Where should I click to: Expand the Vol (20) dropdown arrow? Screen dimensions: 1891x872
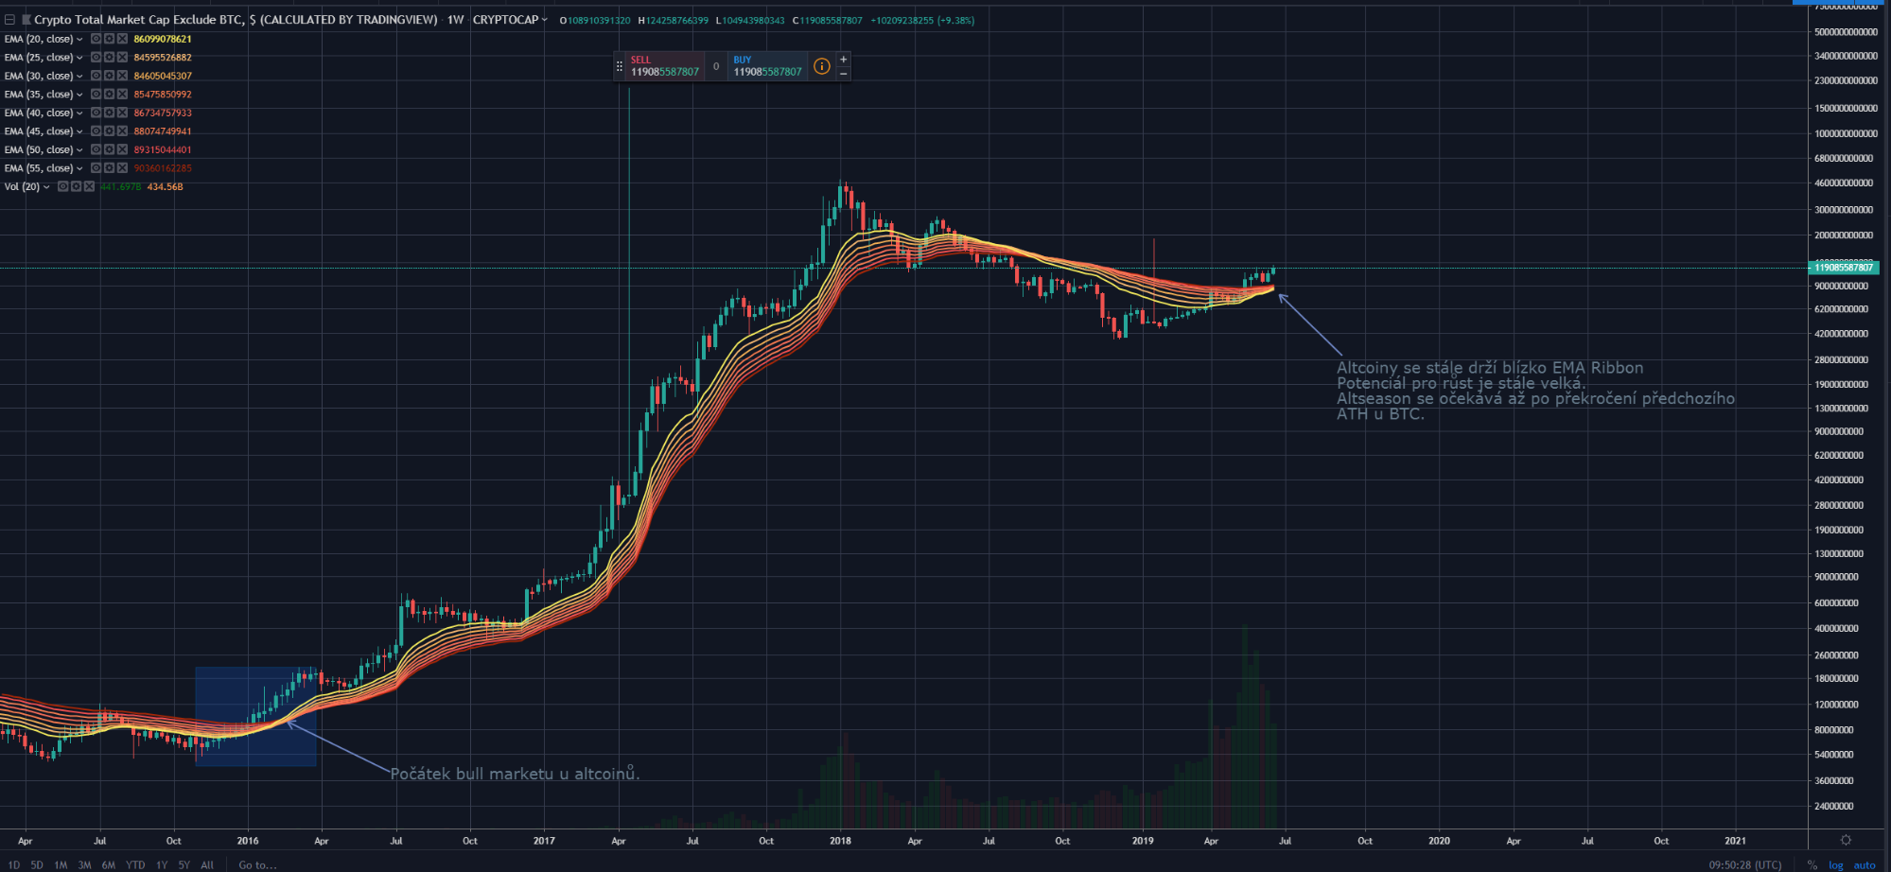pos(46,187)
